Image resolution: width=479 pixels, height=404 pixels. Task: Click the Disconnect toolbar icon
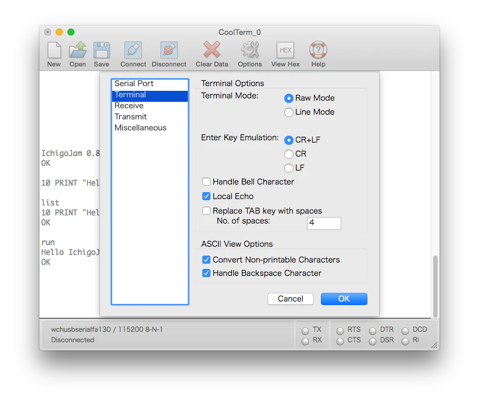169,50
